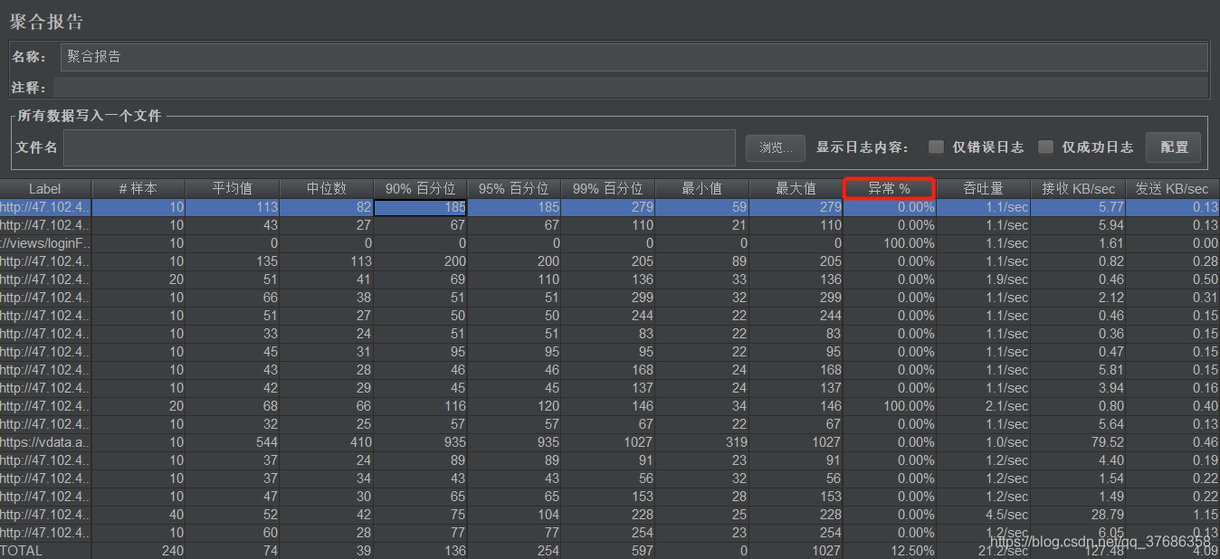Select the throughput cell 2.1/sec

click(1006, 406)
